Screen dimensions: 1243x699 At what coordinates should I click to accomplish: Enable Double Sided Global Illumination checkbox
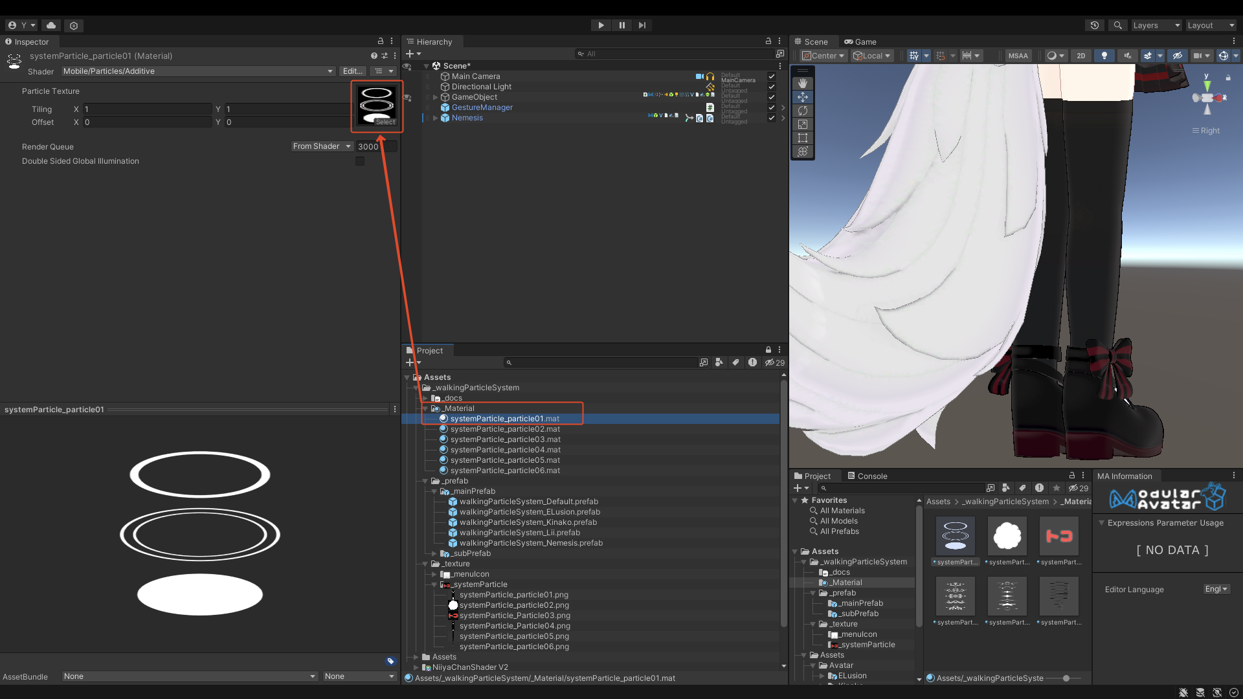pyautogui.click(x=360, y=161)
